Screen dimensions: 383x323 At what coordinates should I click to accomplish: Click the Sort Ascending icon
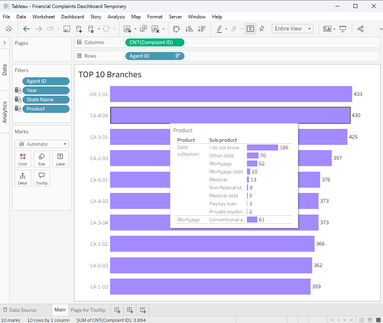click(189, 29)
